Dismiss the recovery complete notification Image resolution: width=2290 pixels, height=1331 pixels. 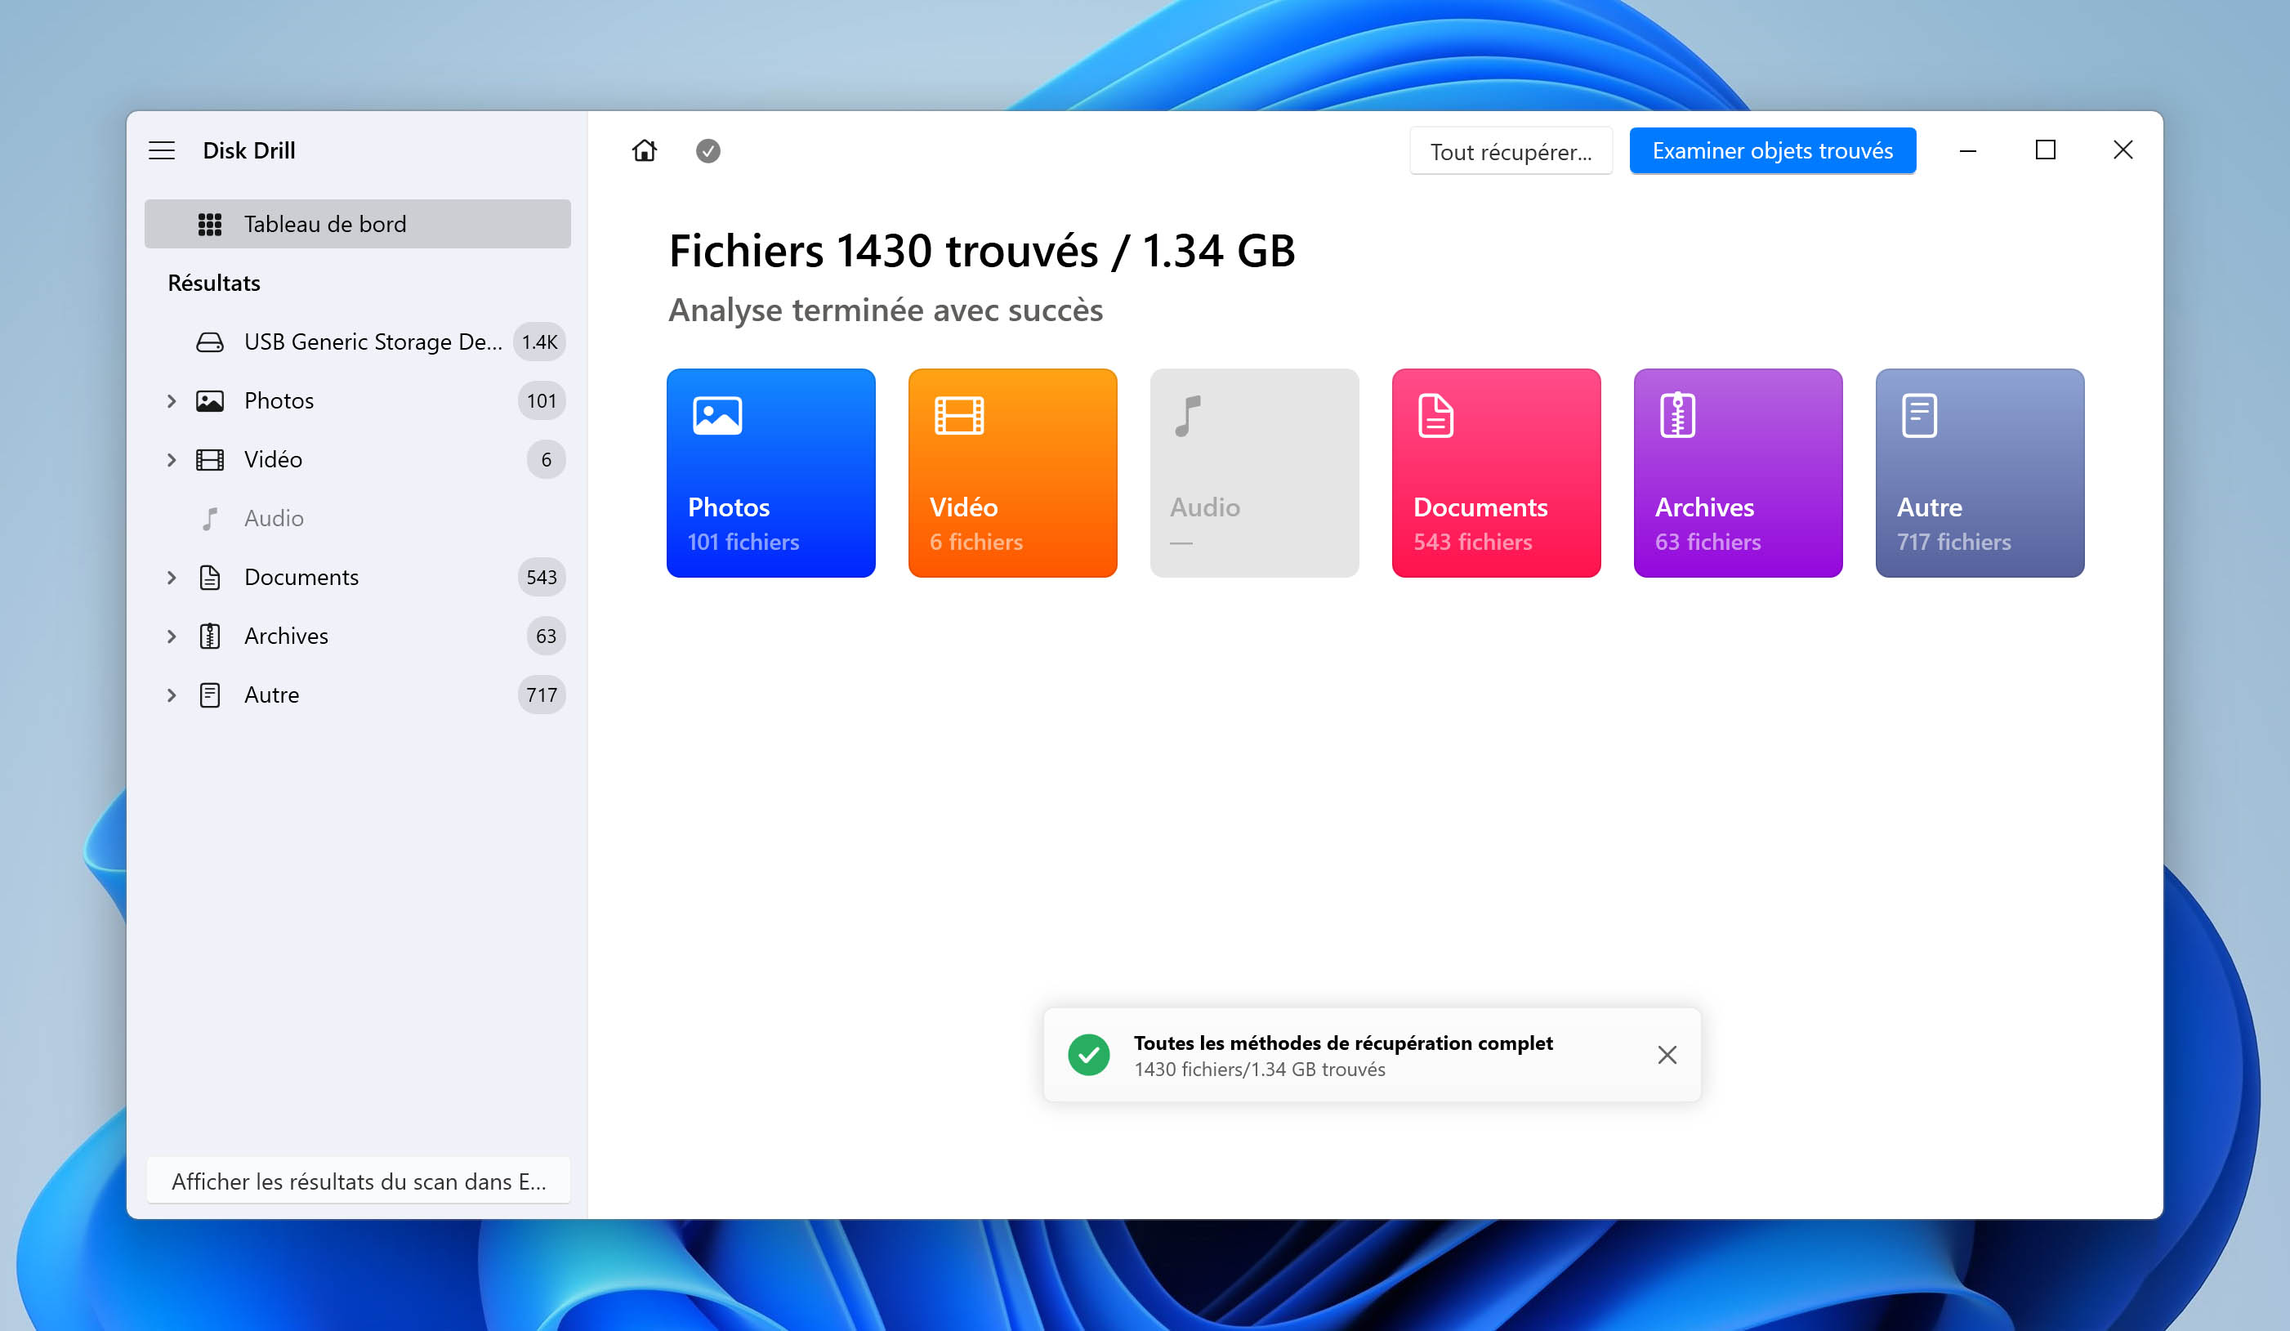click(x=1667, y=1055)
